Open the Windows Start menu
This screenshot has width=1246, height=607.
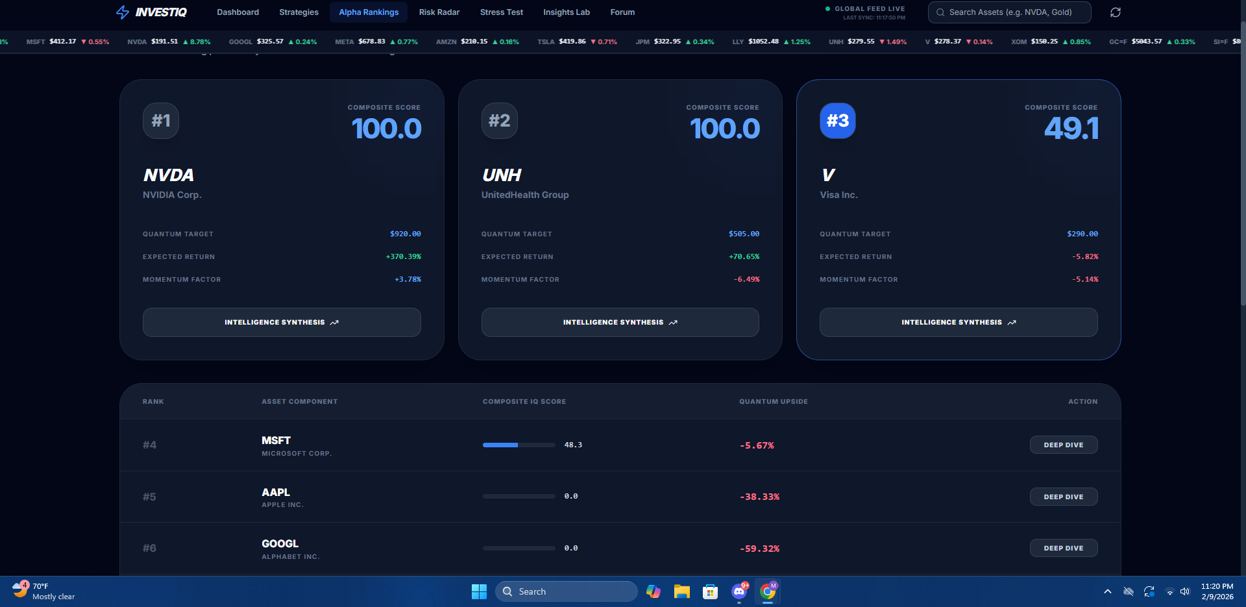click(x=479, y=591)
